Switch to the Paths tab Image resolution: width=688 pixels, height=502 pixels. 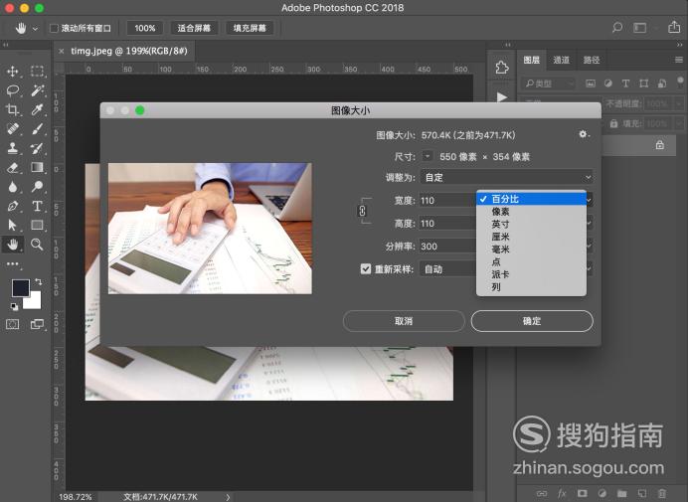[x=591, y=60]
